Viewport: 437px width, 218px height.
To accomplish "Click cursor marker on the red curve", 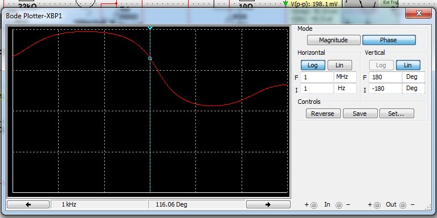I will (150, 58).
